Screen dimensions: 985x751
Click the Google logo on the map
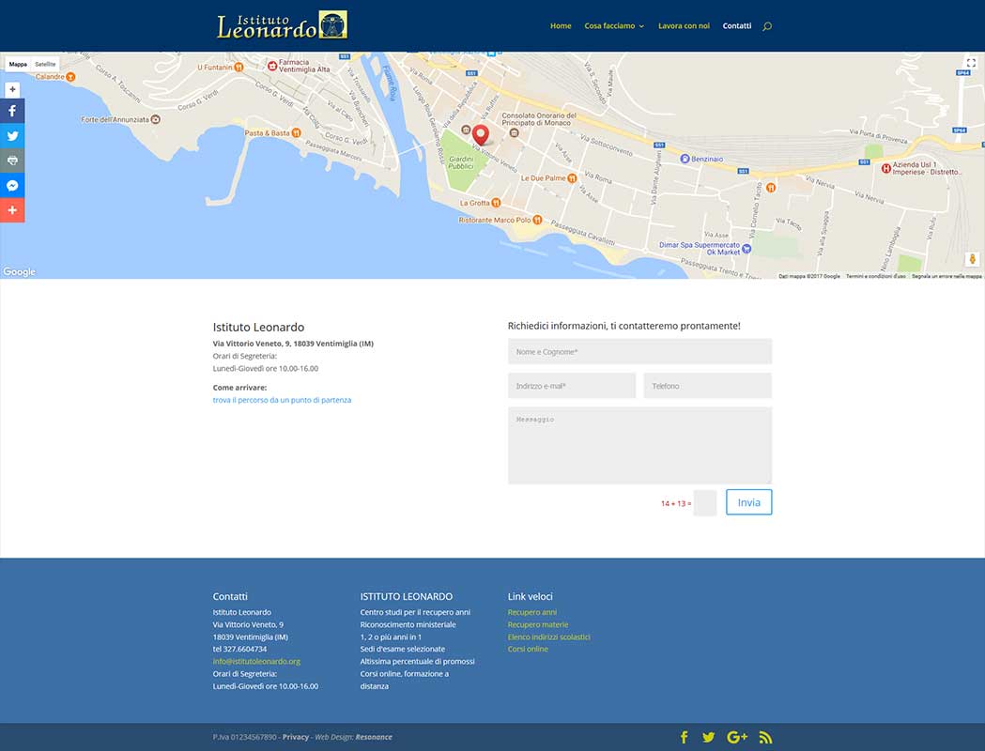[20, 271]
